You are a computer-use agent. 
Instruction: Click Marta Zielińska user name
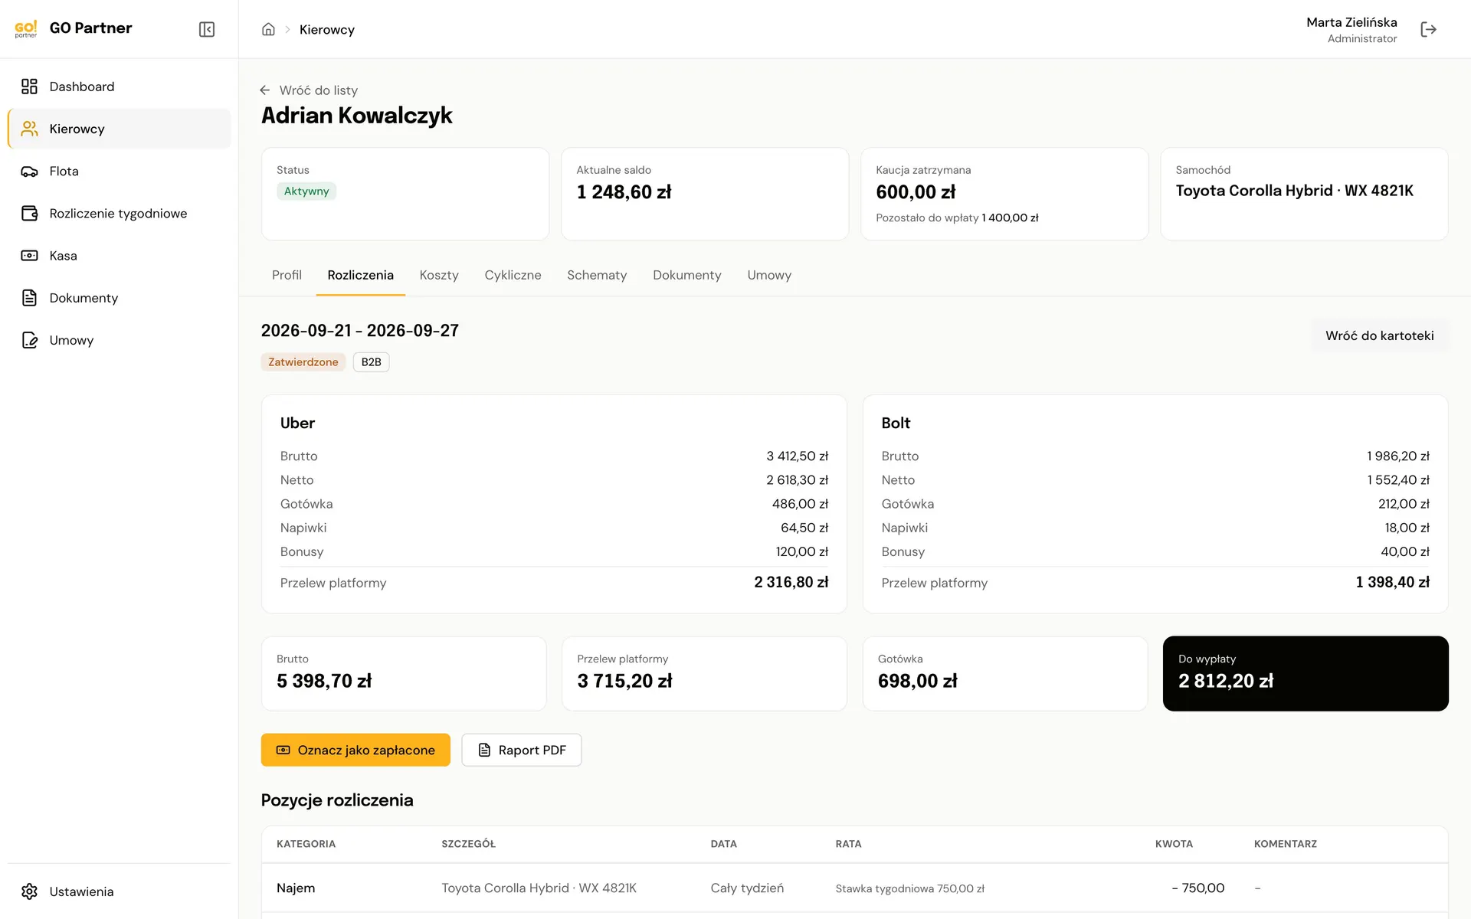click(x=1351, y=22)
